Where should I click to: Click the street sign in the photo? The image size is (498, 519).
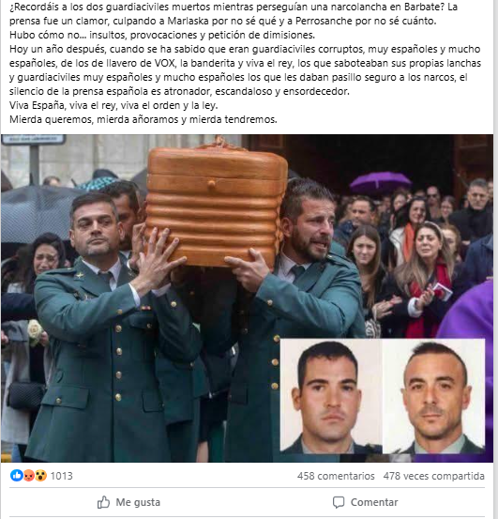34,139
